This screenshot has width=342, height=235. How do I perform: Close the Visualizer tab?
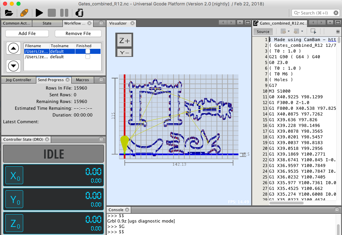tap(132, 23)
